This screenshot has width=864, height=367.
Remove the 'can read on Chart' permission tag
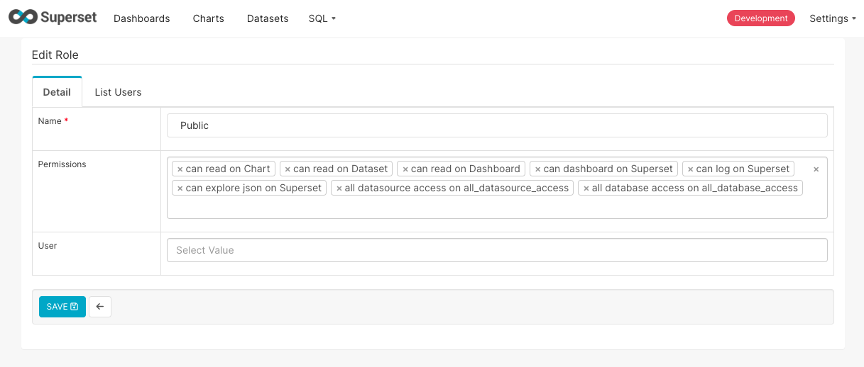180,169
